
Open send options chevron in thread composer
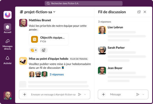pyautogui.click(x=143, y=94)
